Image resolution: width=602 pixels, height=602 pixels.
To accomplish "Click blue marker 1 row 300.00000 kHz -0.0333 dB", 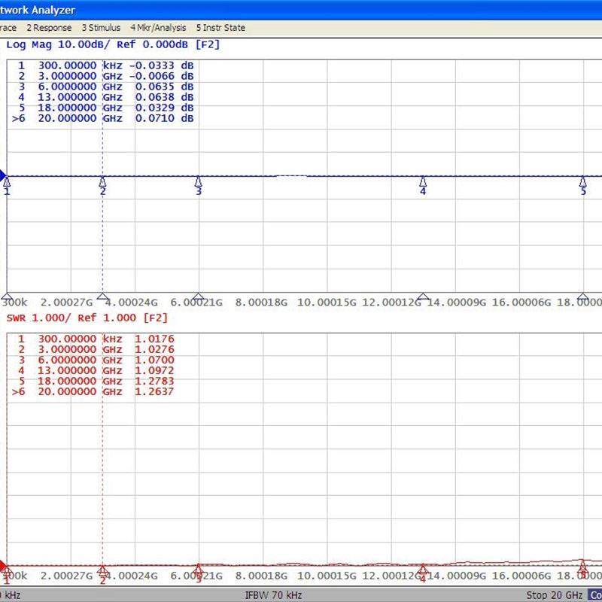I will pyautogui.click(x=105, y=65).
